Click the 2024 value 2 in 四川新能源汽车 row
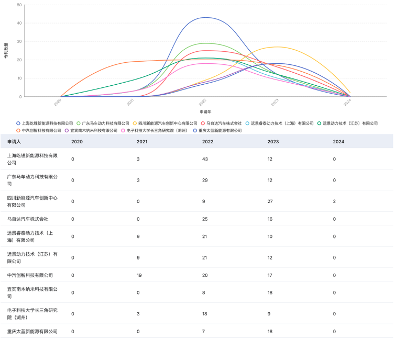Image resolution: width=395 pixels, height=340 pixels. 334,201
